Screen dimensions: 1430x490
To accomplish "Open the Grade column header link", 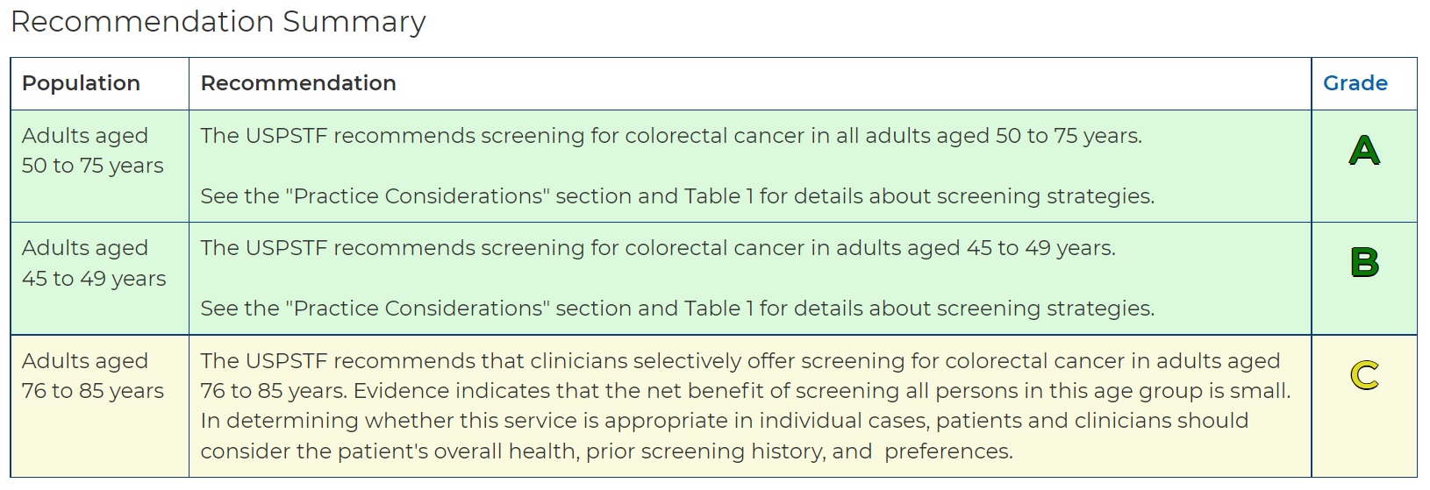I will (x=1355, y=83).
